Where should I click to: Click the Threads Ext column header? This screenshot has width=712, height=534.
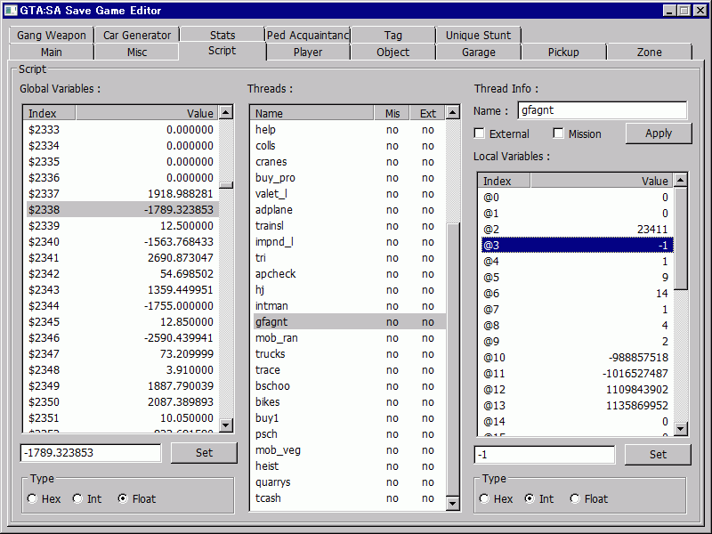pos(428,113)
